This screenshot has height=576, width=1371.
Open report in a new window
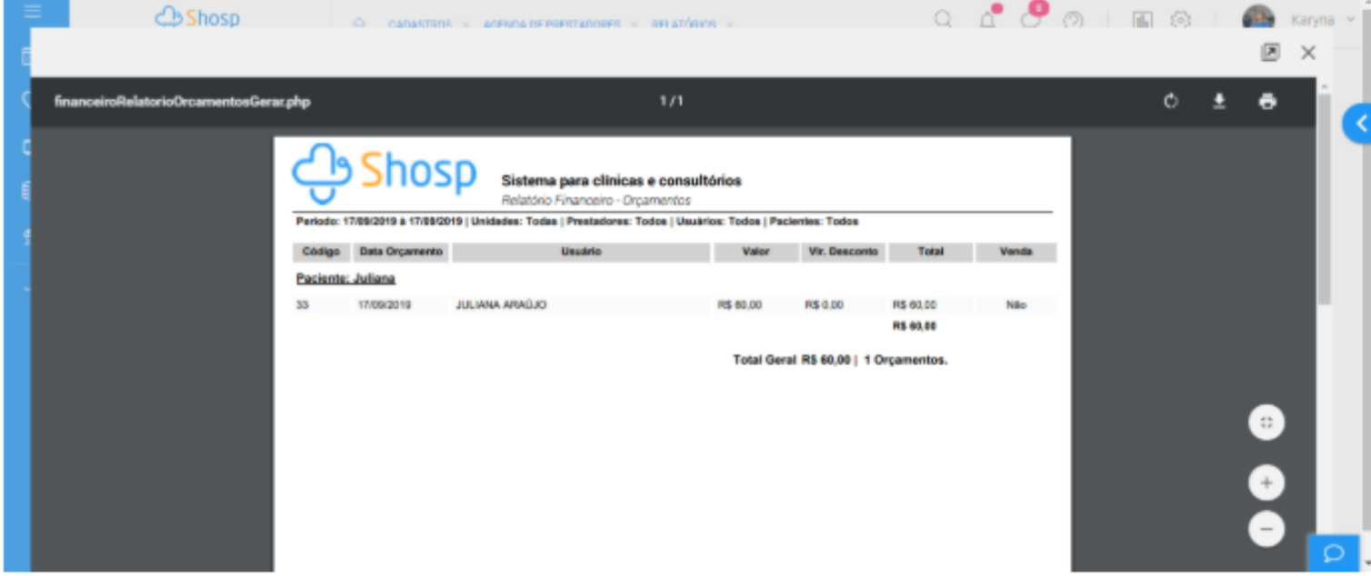pos(1270,53)
